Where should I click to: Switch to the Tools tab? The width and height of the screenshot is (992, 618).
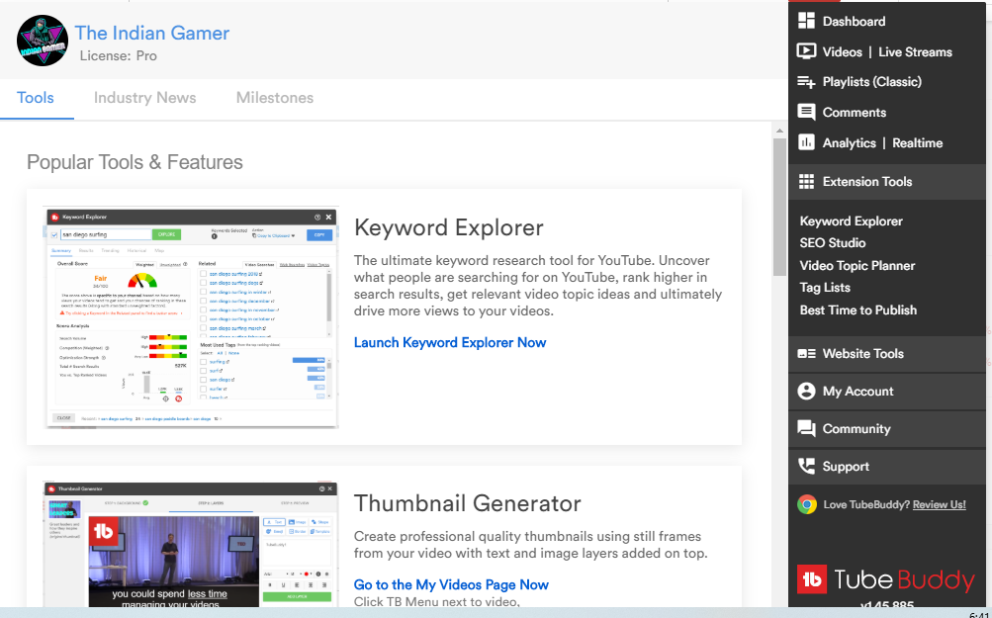tap(36, 98)
